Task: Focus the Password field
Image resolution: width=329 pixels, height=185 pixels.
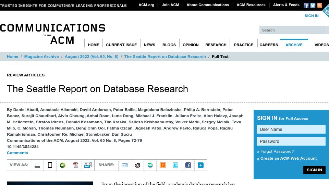Action: click(291, 141)
